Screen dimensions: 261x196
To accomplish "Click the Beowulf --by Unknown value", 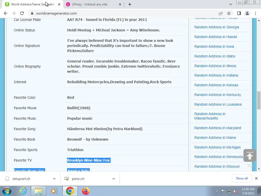I will tap(88, 139).
